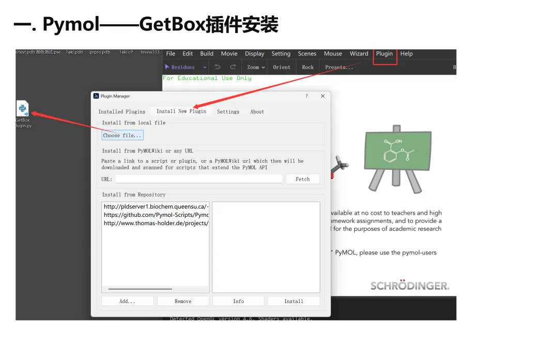Select the 1aki.pdb desktop file
Screen dimensions: 558x349
click(74, 52)
